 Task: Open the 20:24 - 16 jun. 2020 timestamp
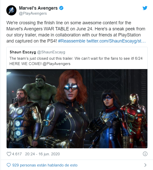point(42,154)
